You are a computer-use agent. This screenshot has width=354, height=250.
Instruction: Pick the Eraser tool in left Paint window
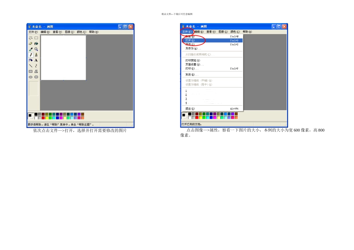point(31,44)
